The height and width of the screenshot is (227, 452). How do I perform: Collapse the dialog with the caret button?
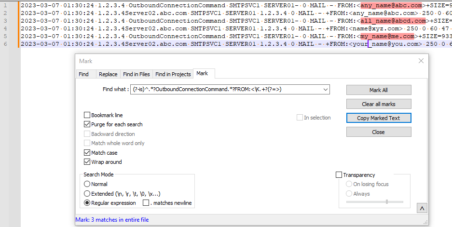tap(422, 209)
